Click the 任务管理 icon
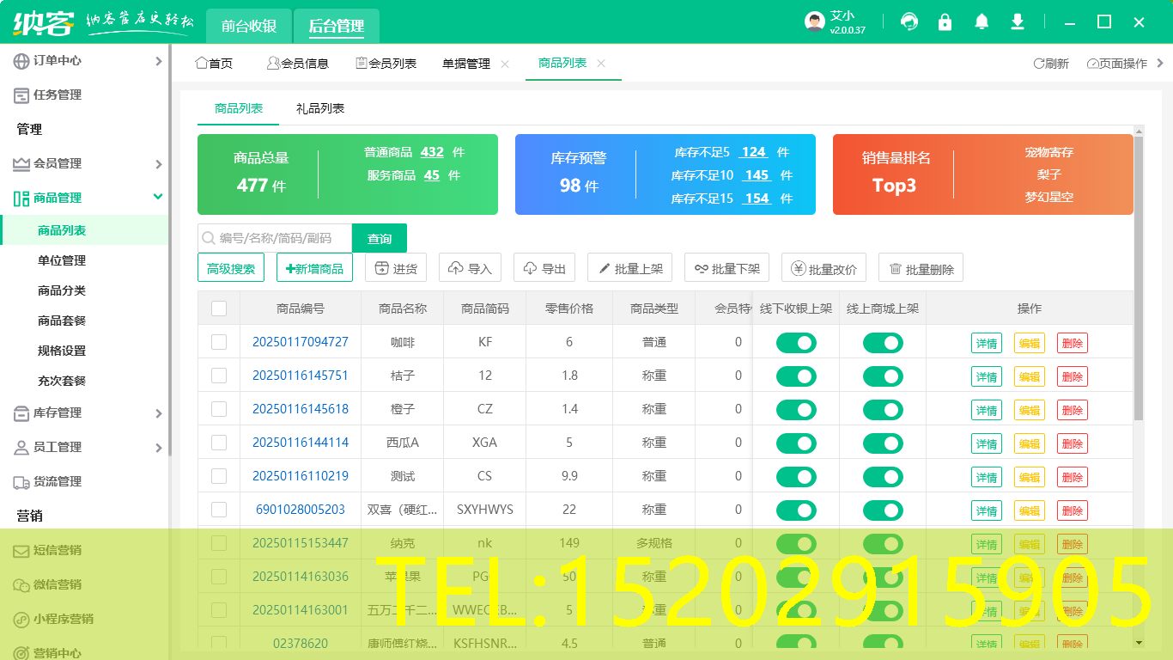 coord(21,95)
